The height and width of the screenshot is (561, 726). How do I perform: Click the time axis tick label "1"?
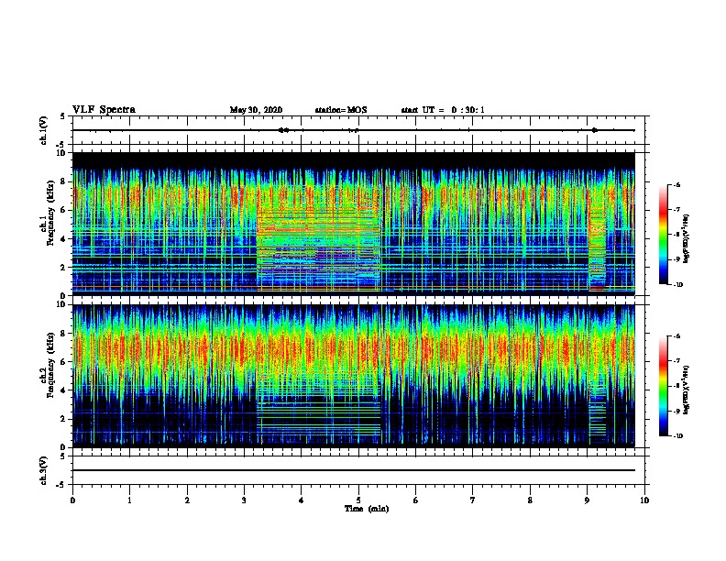[129, 500]
